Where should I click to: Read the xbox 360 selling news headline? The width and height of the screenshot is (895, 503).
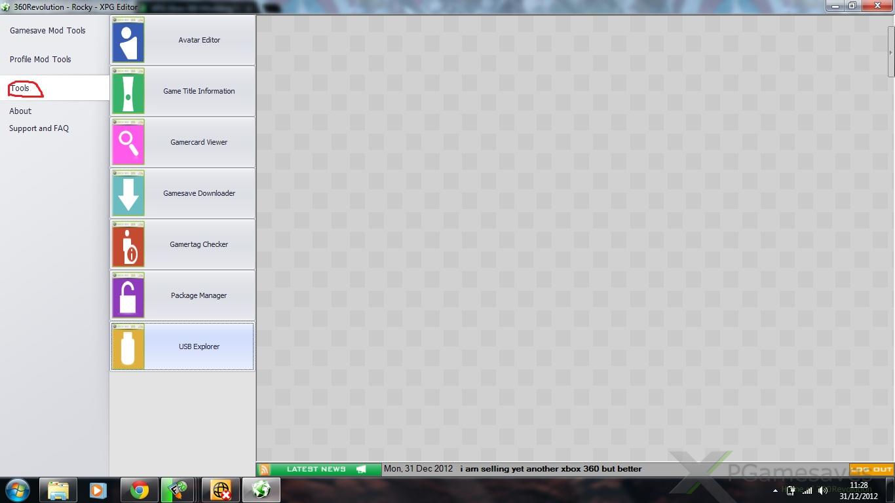coord(550,469)
